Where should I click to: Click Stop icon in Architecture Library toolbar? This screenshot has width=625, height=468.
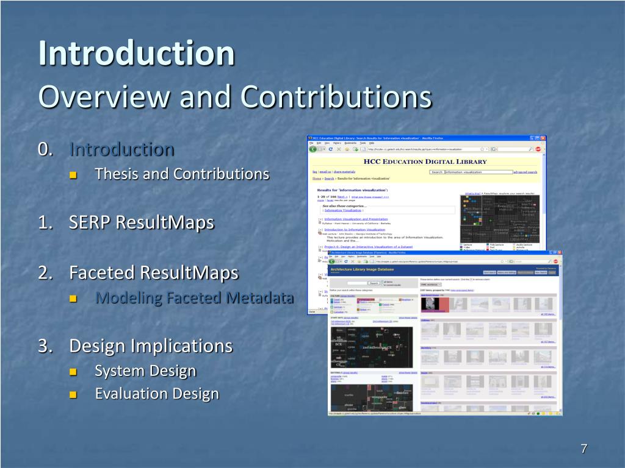tap(353, 261)
